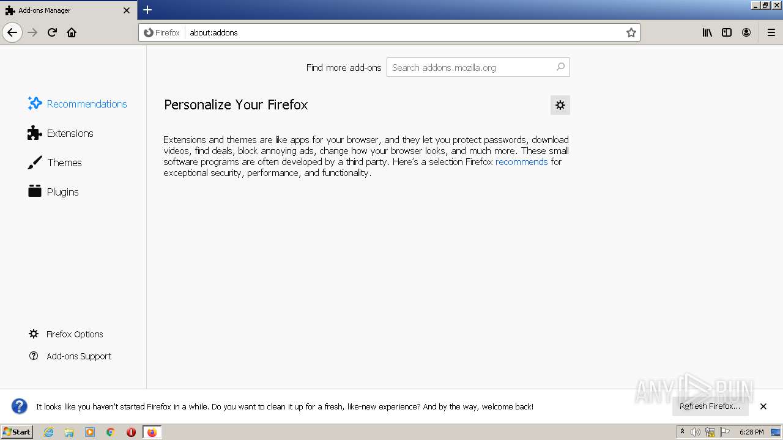The image size is (783, 440).
Task: Click the Show desktop button
Action: click(776, 432)
